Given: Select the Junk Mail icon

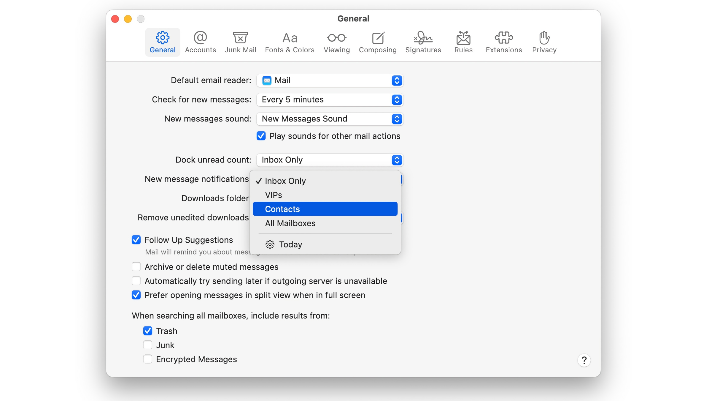Looking at the screenshot, I should tap(240, 42).
